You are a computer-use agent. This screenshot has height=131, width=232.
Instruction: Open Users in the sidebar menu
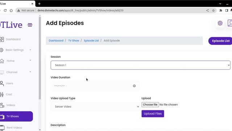pyautogui.click(x=9, y=83)
